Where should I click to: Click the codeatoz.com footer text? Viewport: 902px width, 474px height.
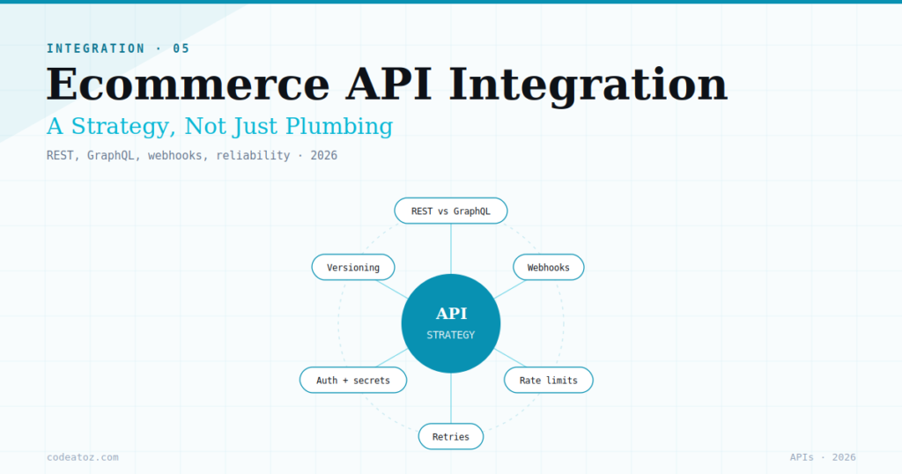[83, 457]
